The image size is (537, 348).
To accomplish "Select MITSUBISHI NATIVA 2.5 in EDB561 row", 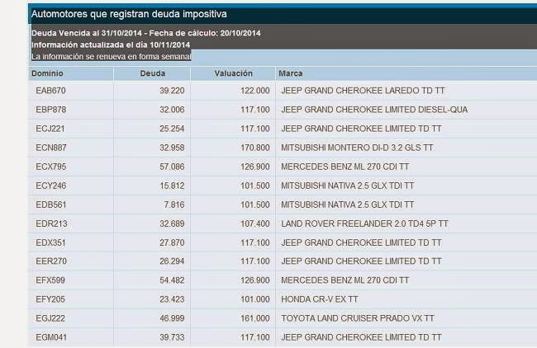I will pos(348,205).
